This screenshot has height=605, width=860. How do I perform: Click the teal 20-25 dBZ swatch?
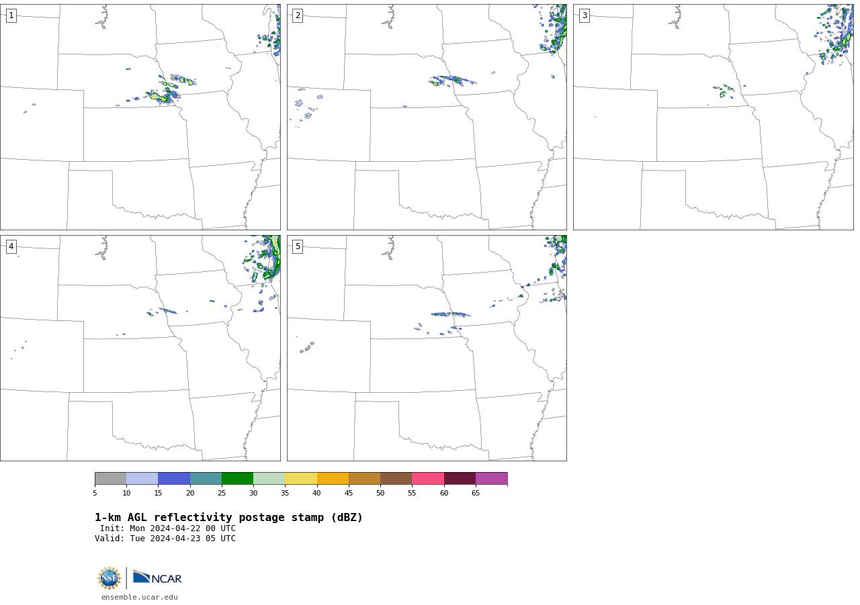point(206,479)
